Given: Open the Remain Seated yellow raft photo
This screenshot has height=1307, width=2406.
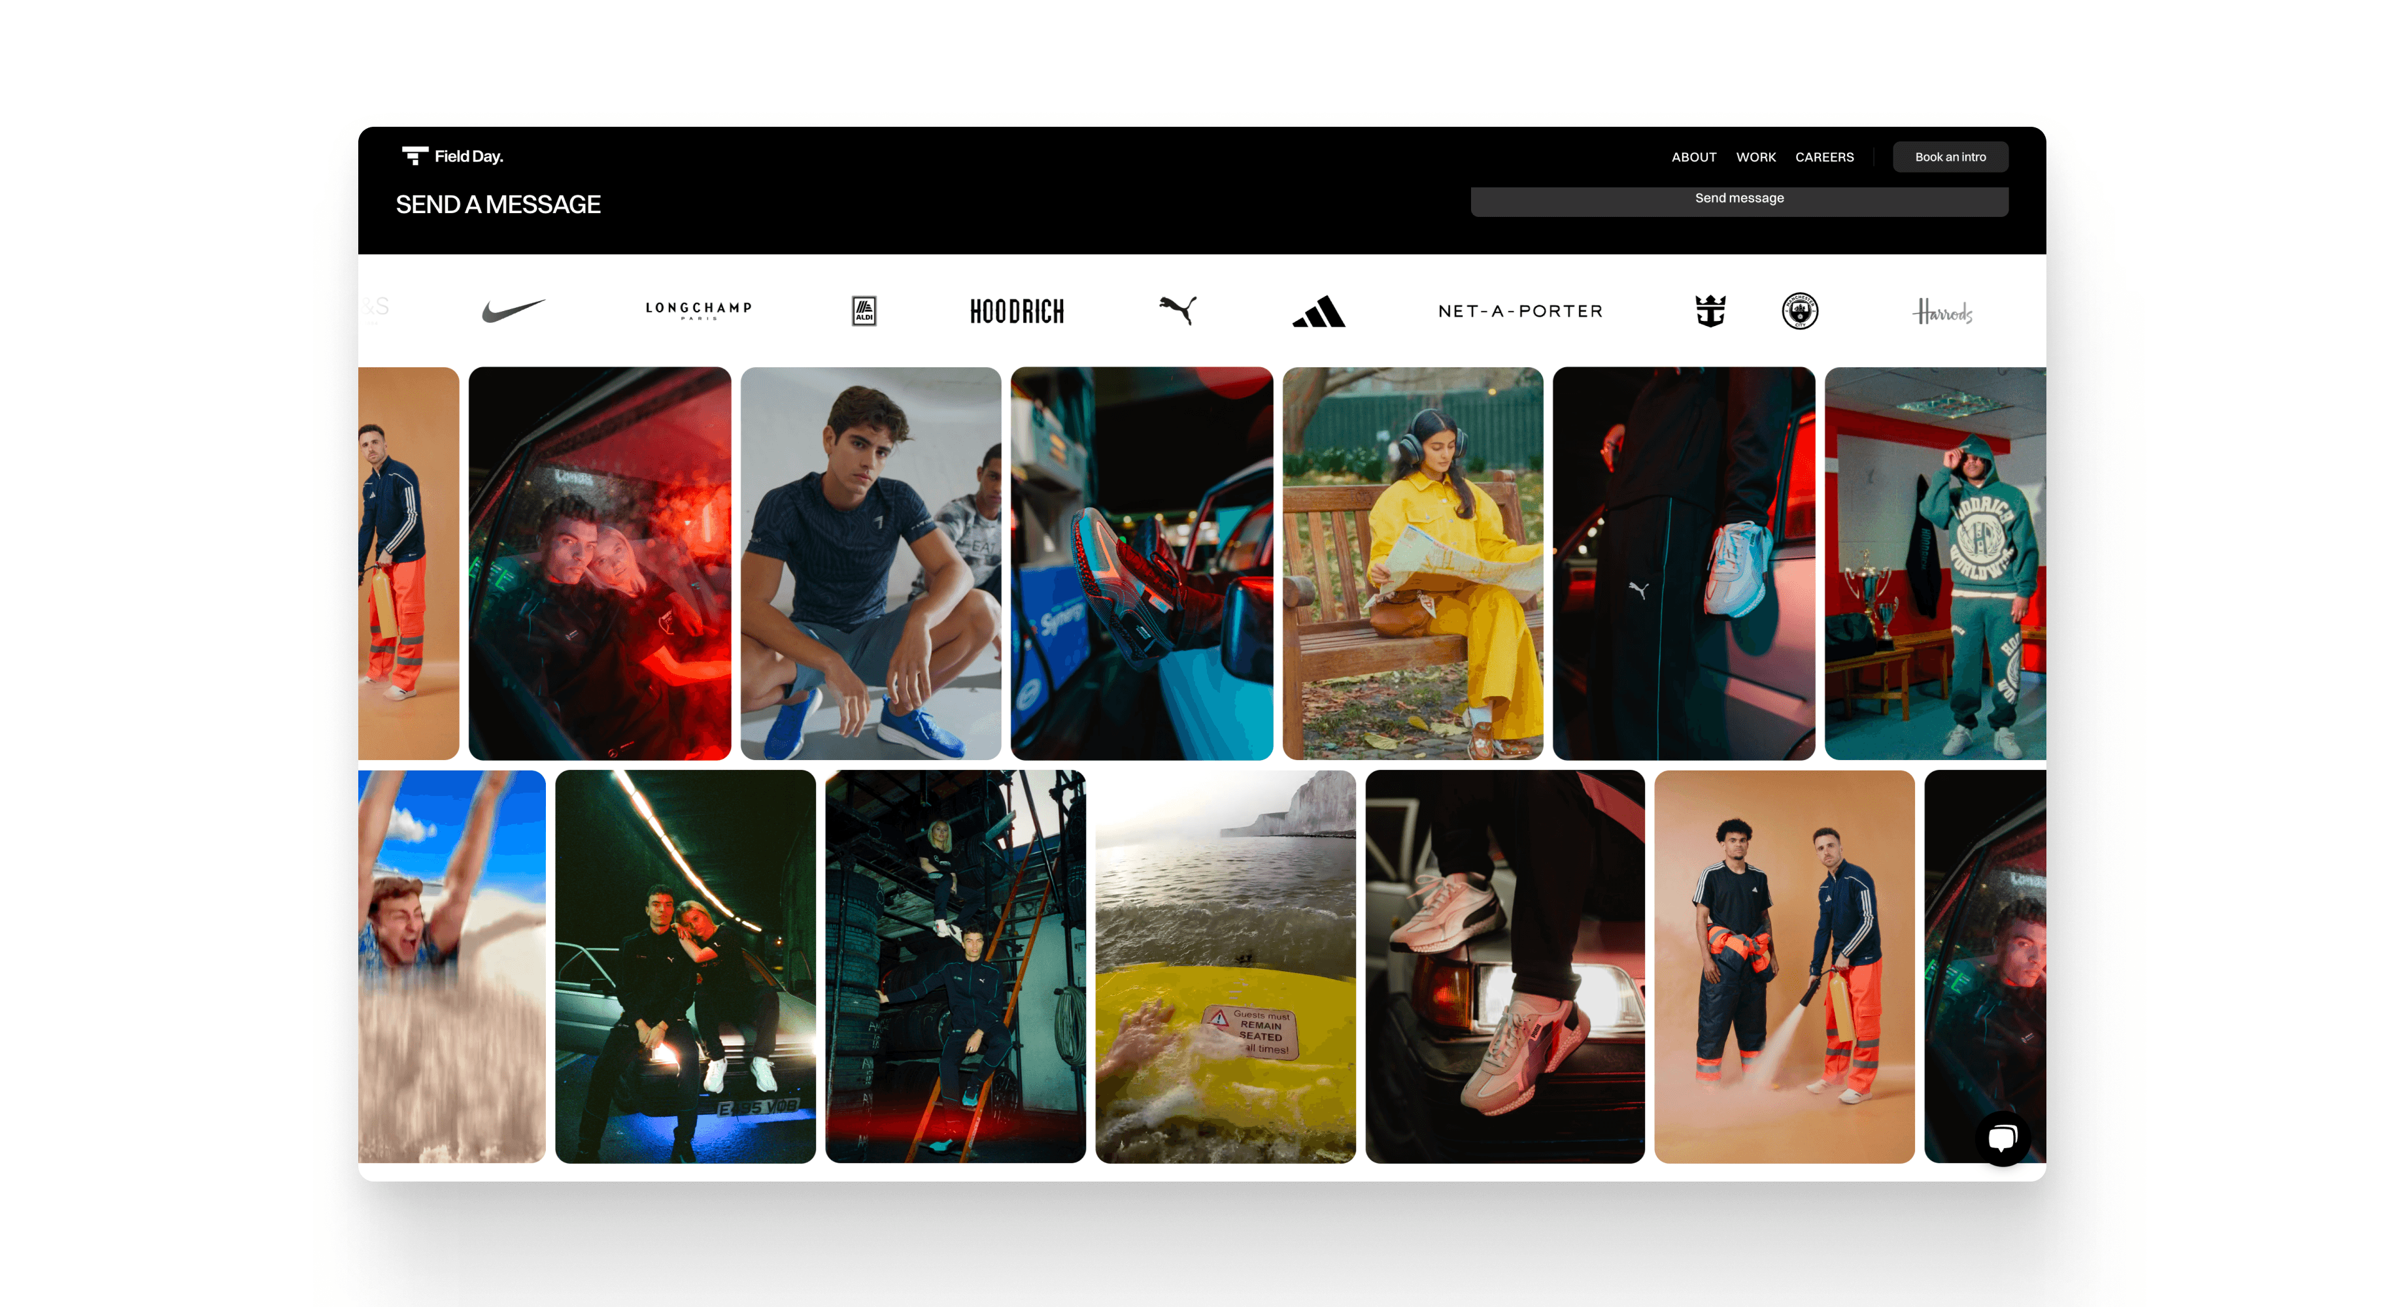Looking at the screenshot, I should (1225, 967).
